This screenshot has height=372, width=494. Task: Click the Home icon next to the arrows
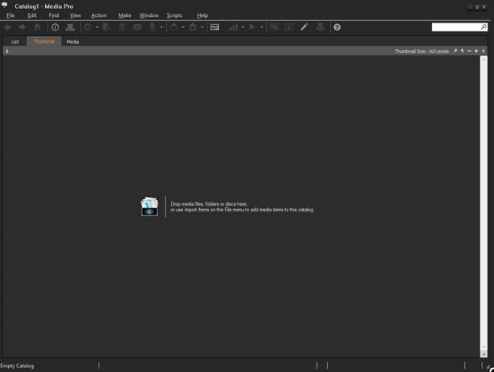pos(37,27)
